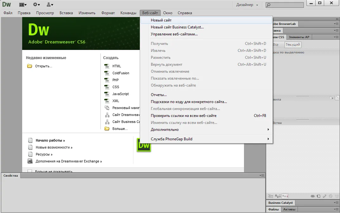Open the Business Catalyst panel options menu
Viewport: 340px width, 213px height.
(x=336, y=203)
